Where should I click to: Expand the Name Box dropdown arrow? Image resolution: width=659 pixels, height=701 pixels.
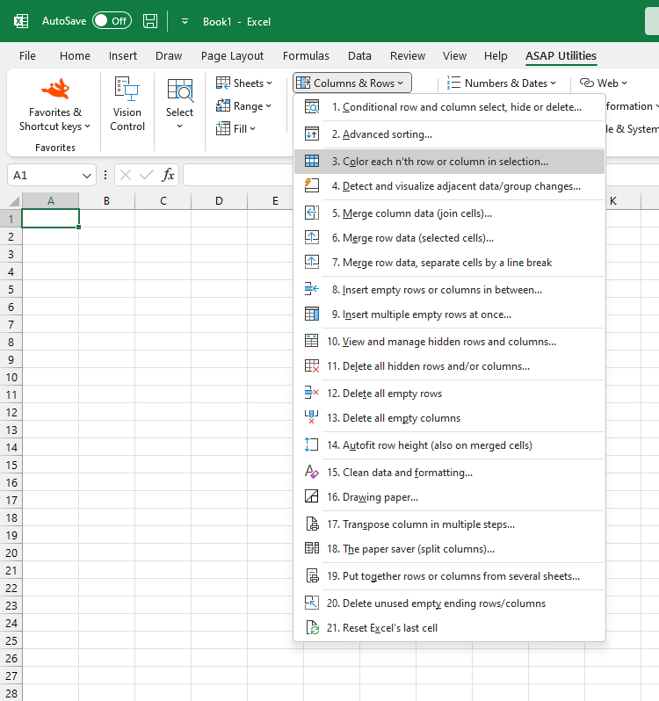87,176
